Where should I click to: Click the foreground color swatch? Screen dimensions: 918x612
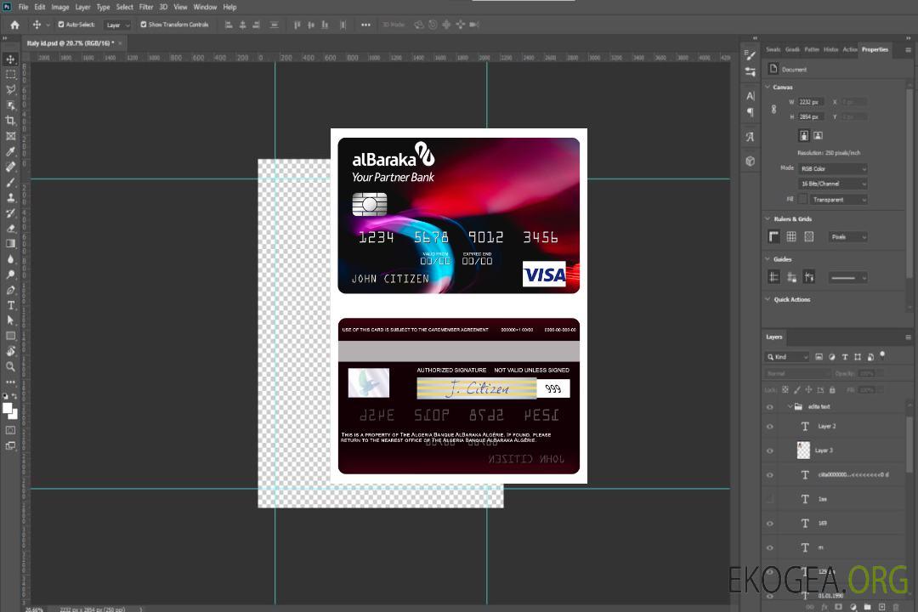click(8, 409)
